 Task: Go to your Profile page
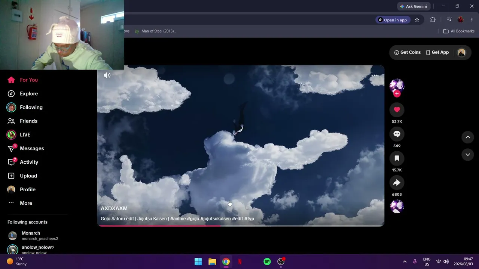click(x=21, y=189)
